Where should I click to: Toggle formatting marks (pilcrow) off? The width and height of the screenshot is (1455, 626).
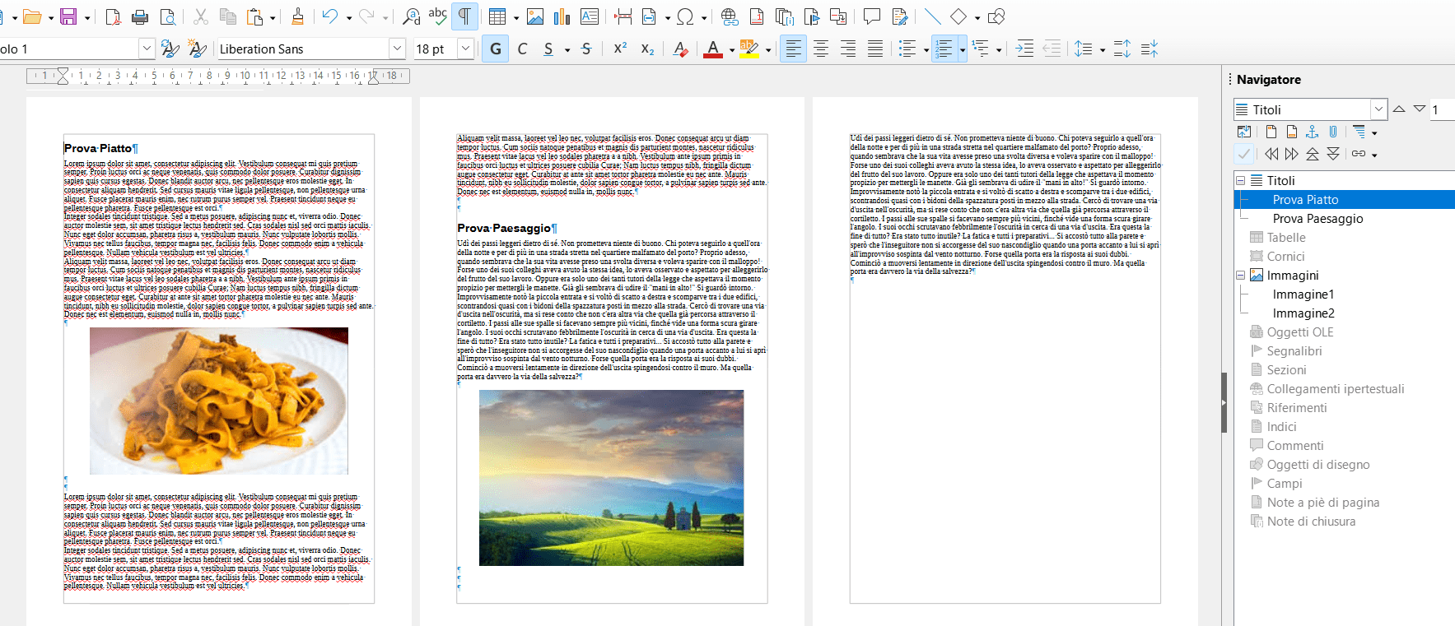pyautogui.click(x=464, y=16)
